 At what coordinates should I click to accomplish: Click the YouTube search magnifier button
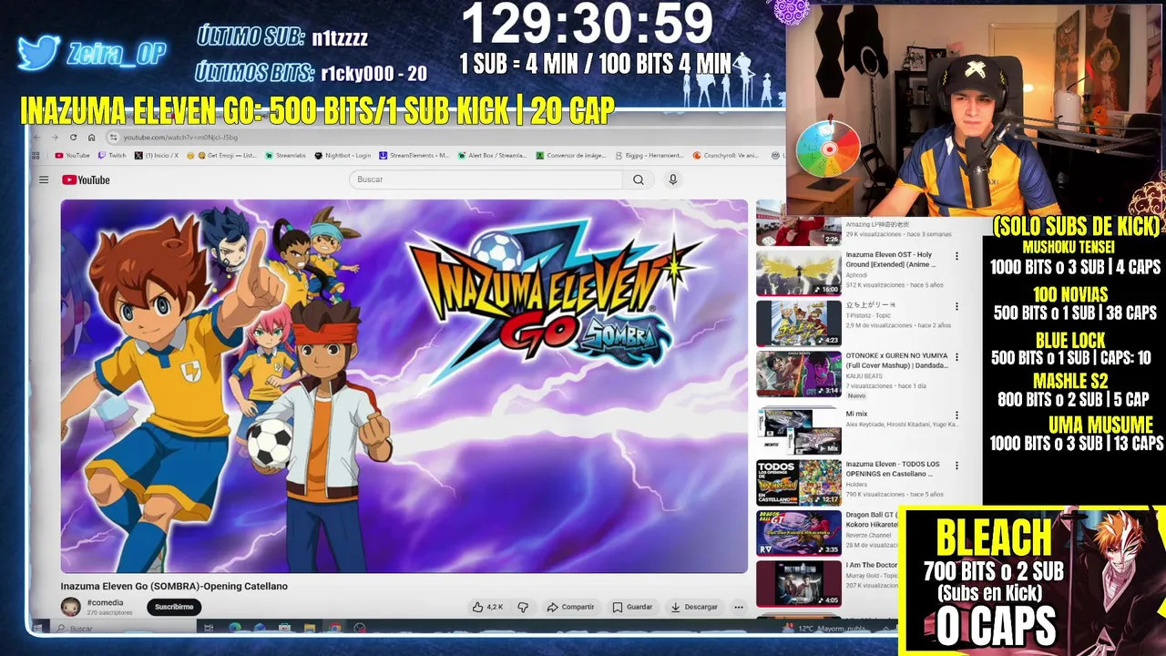[x=639, y=179]
